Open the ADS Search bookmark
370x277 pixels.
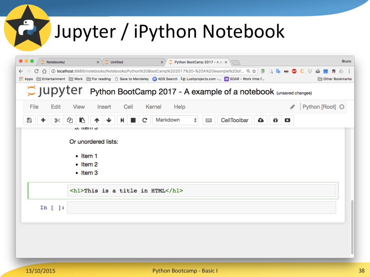(x=165, y=79)
